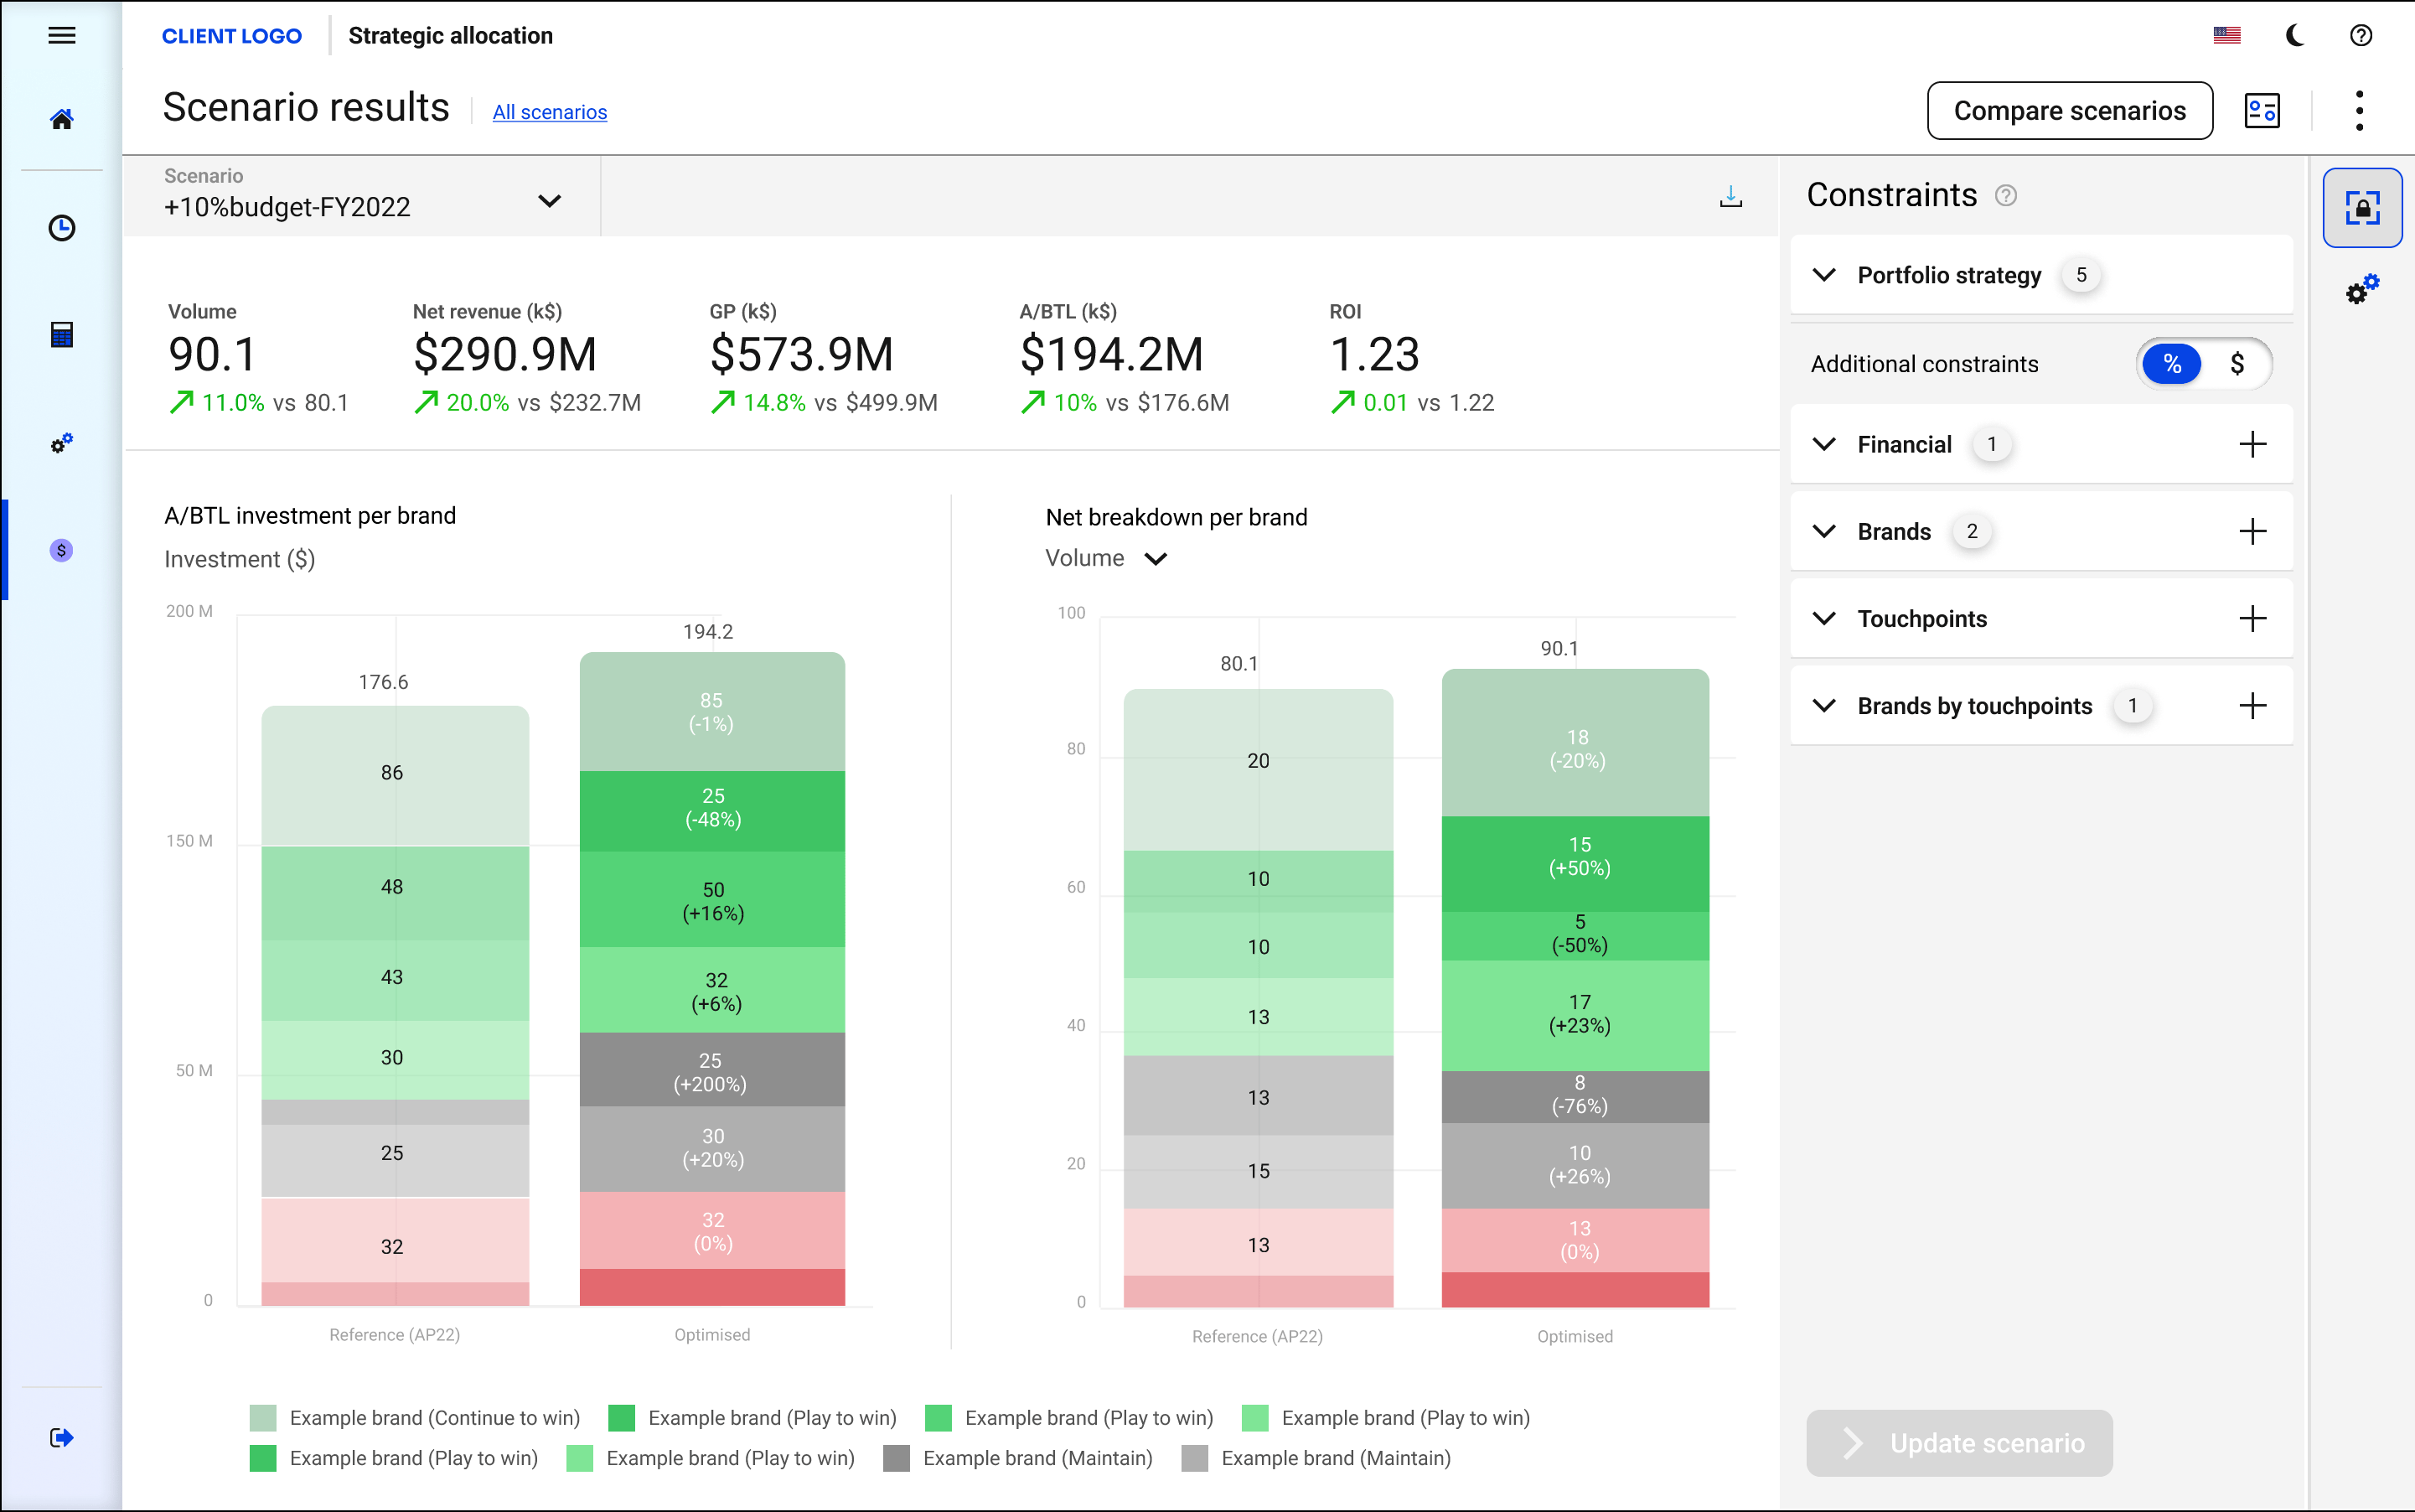Open the constraints lock panel icon
The image size is (2415, 1512).
tap(2362, 208)
